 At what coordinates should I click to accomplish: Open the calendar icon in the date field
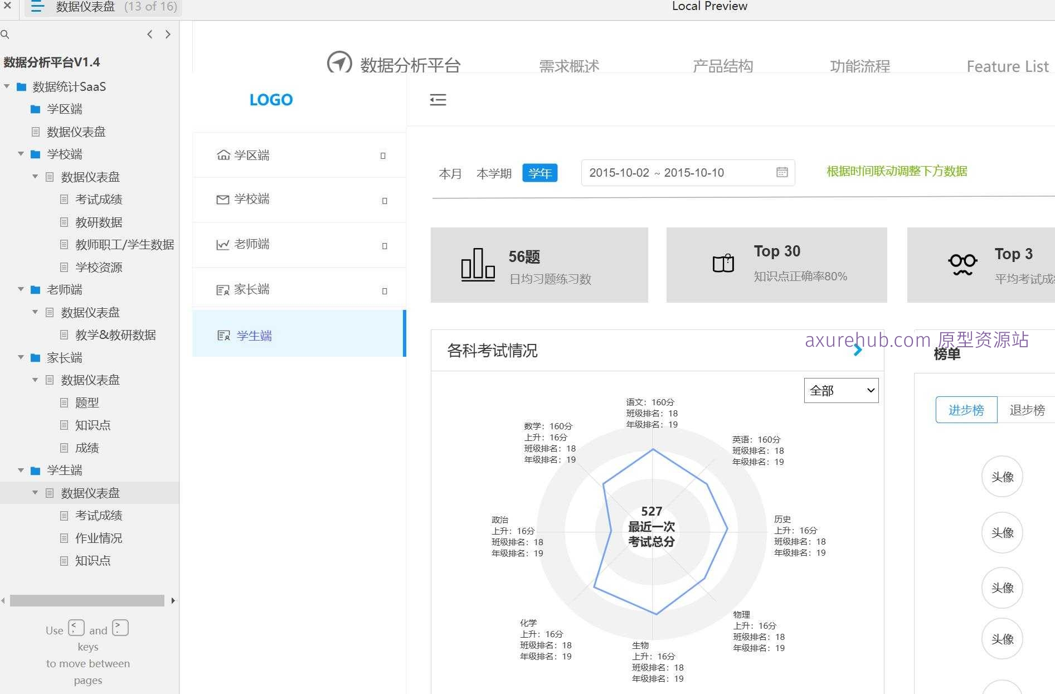(x=782, y=173)
